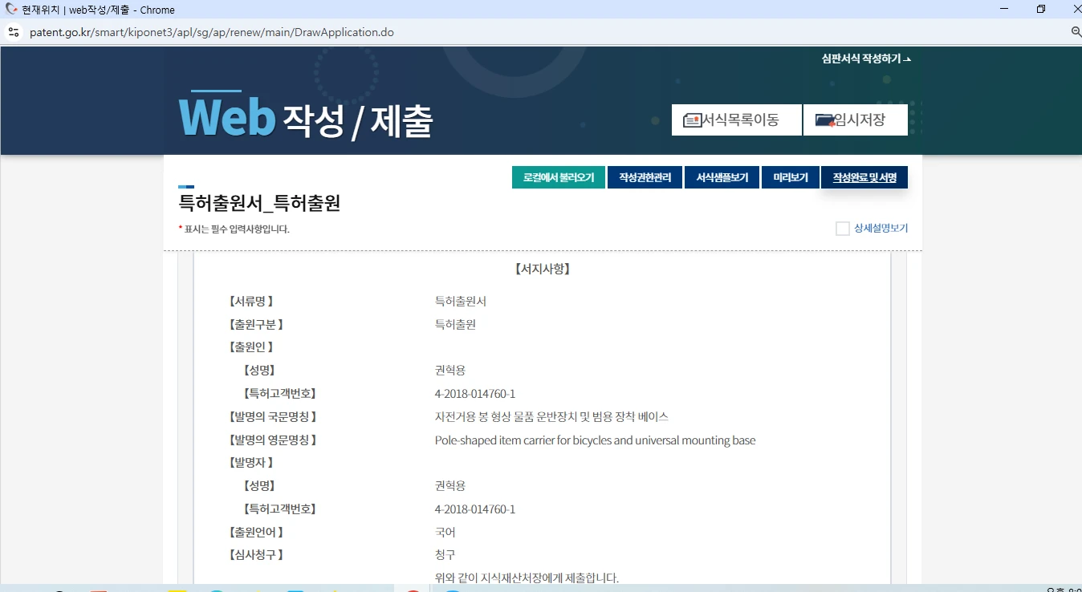This screenshot has height=592, width=1082.
Task: Click the 【출원언어】 label
Action: tap(256, 533)
